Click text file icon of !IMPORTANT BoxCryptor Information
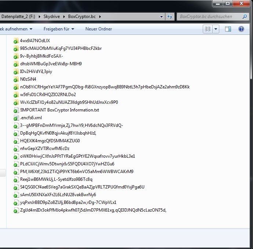 point(16,110)
